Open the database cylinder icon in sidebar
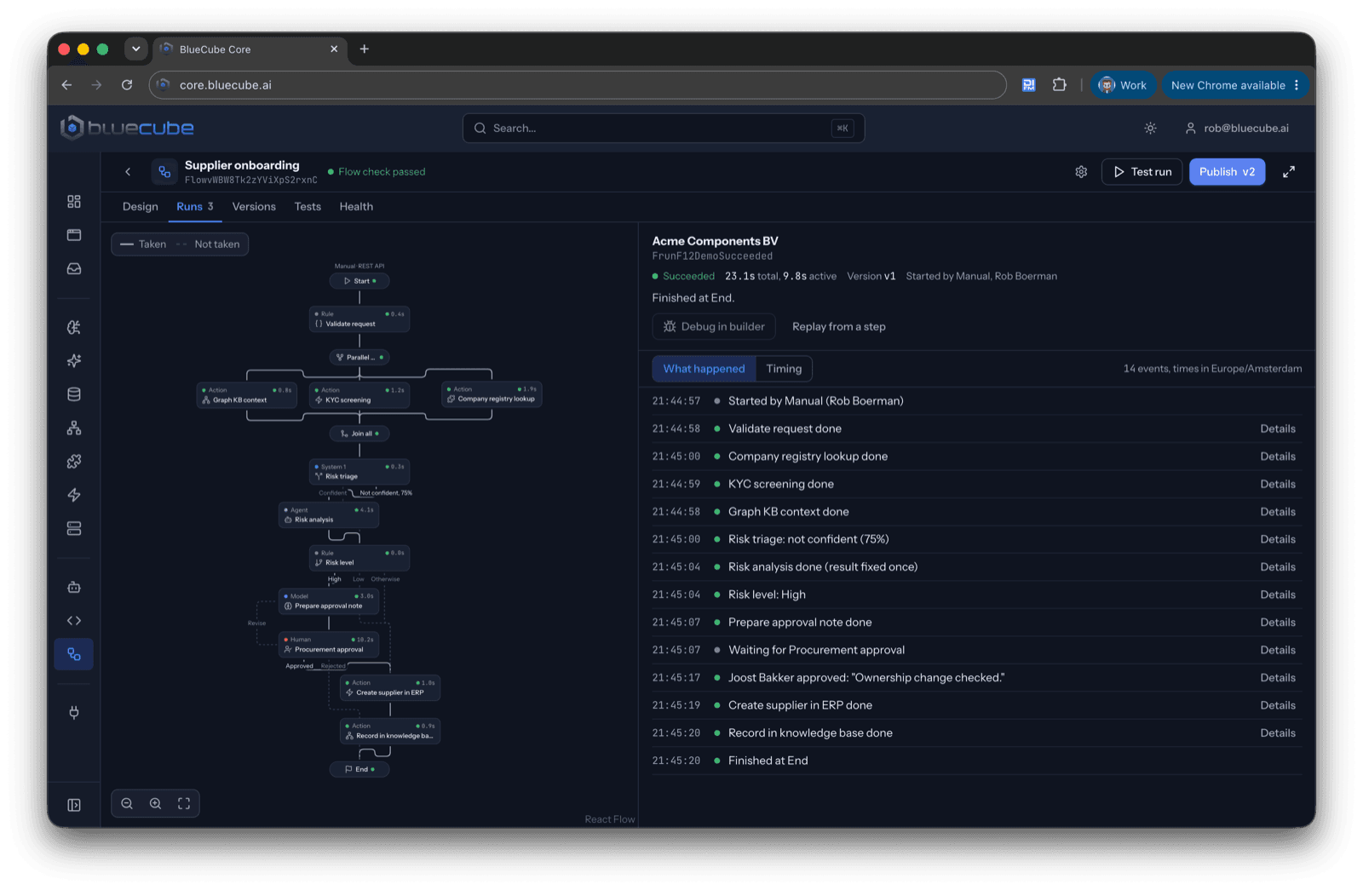 click(x=74, y=394)
